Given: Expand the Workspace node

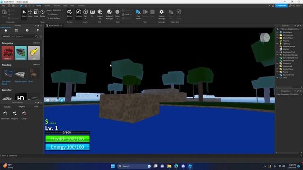Looking at the screenshot, I should 277,32.
